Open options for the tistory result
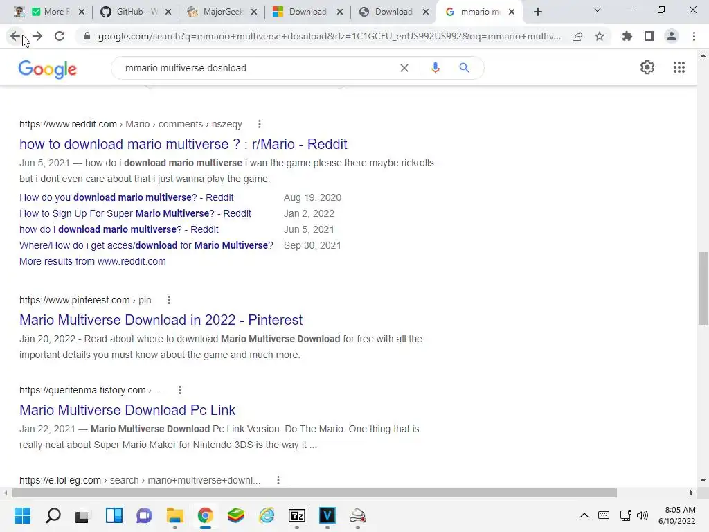Screen dimensions: 709x532 click(180, 390)
